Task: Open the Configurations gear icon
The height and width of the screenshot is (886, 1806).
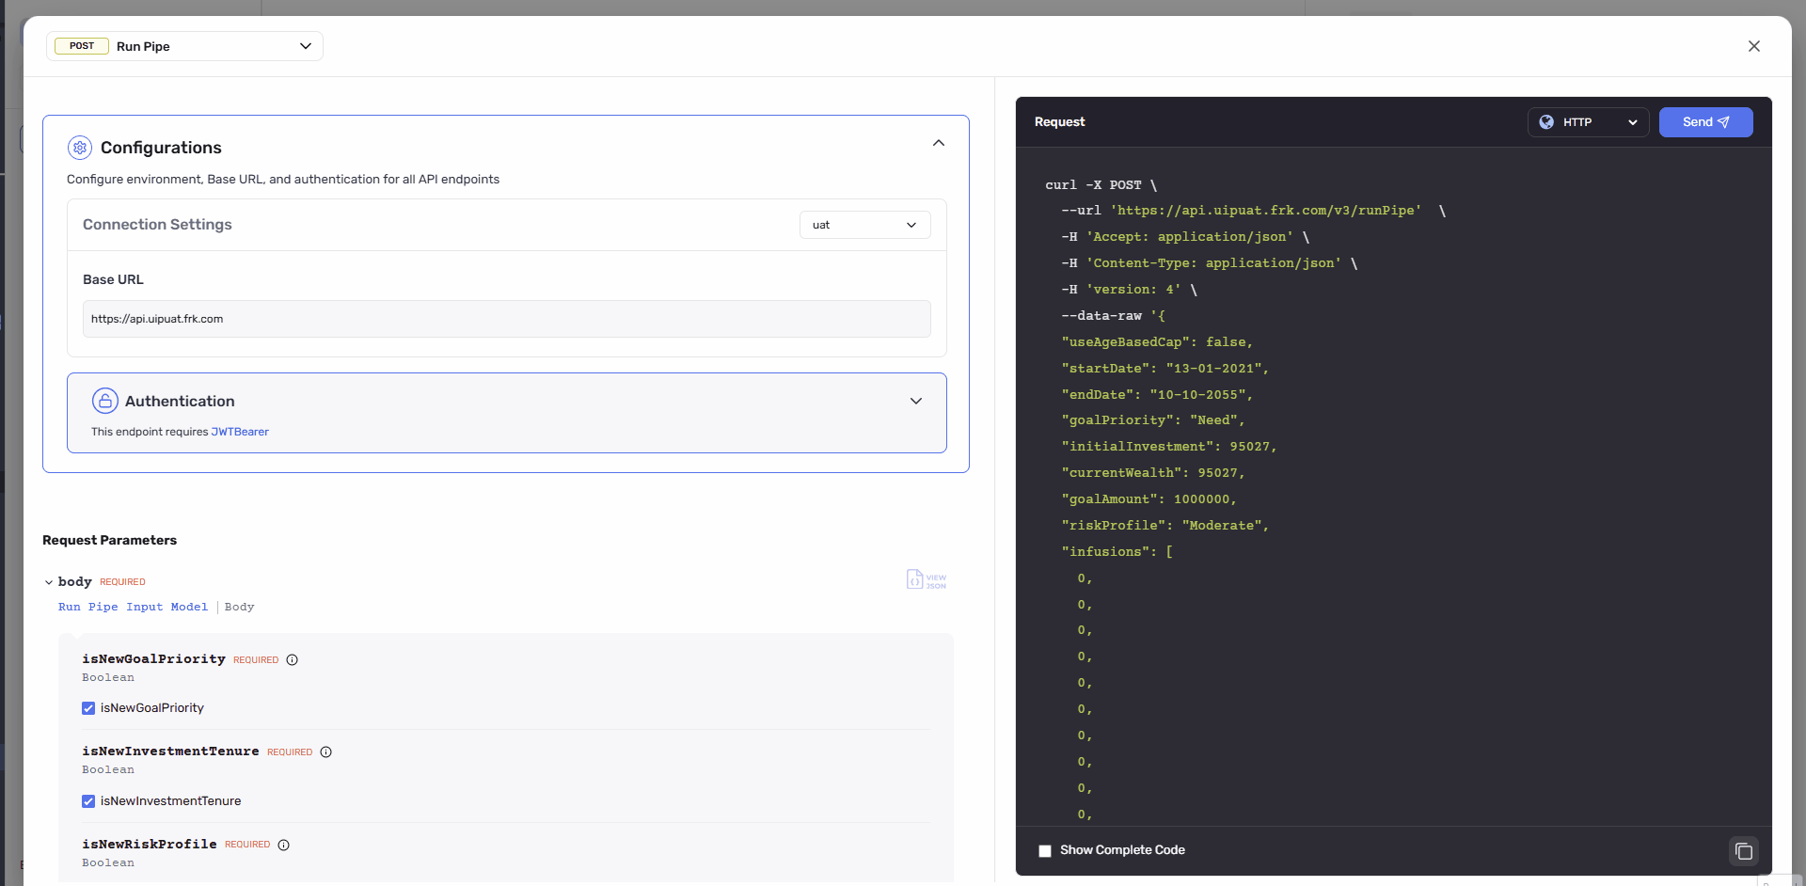Action: pos(79,148)
